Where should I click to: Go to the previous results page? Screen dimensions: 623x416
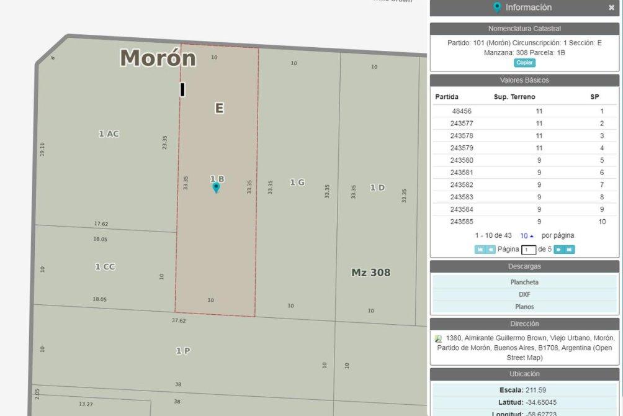(490, 250)
